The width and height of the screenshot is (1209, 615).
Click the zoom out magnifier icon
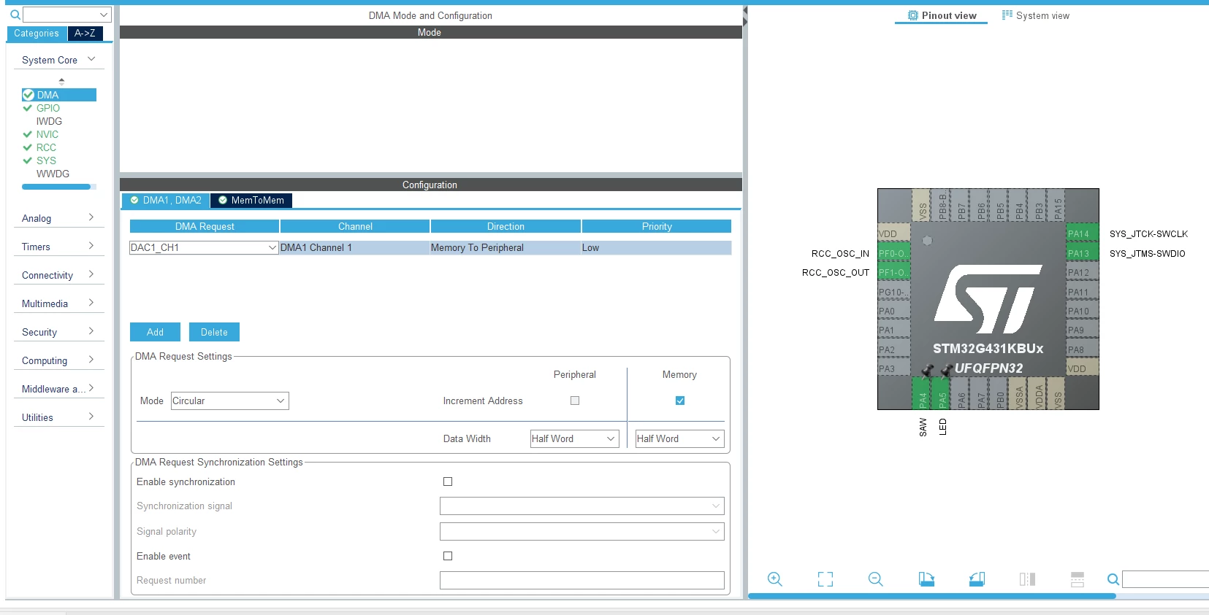point(876,579)
